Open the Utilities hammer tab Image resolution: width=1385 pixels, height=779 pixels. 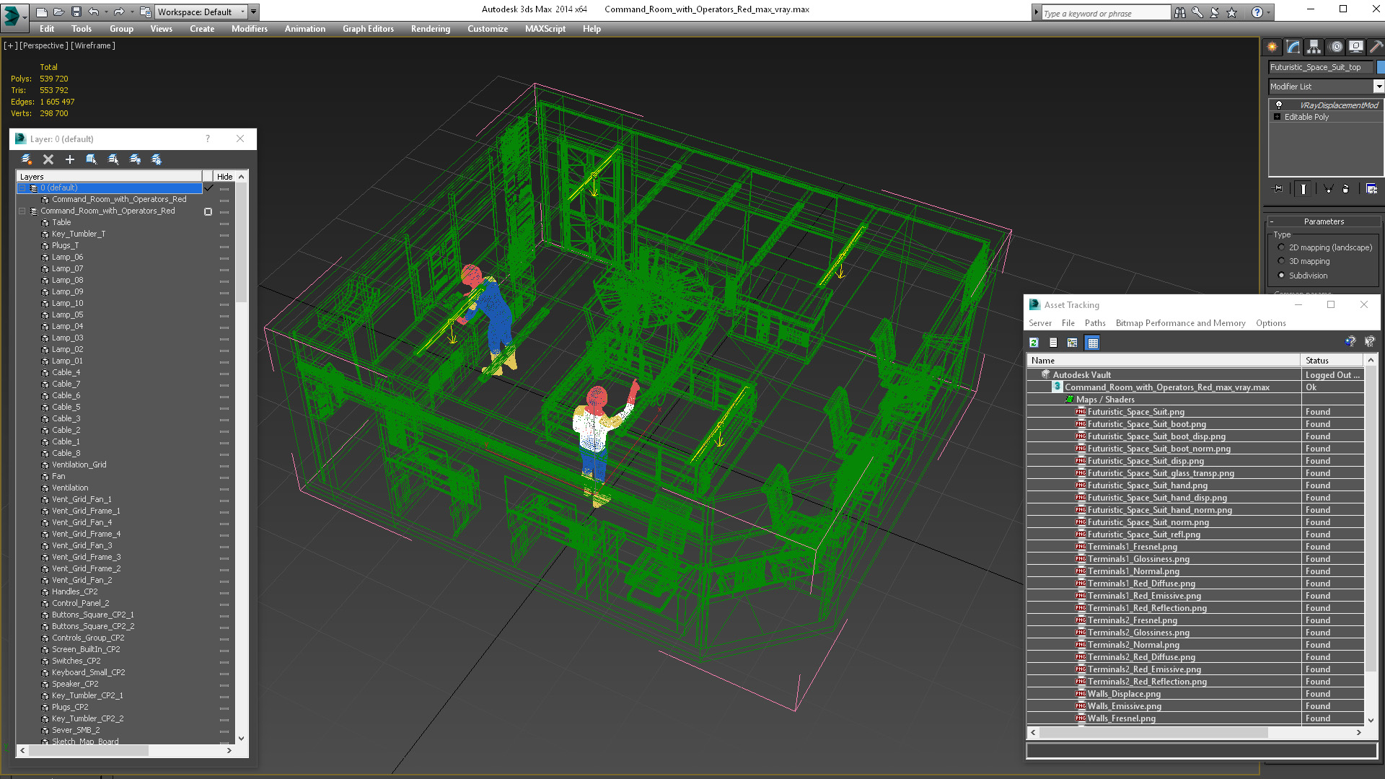click(1376, 47)
